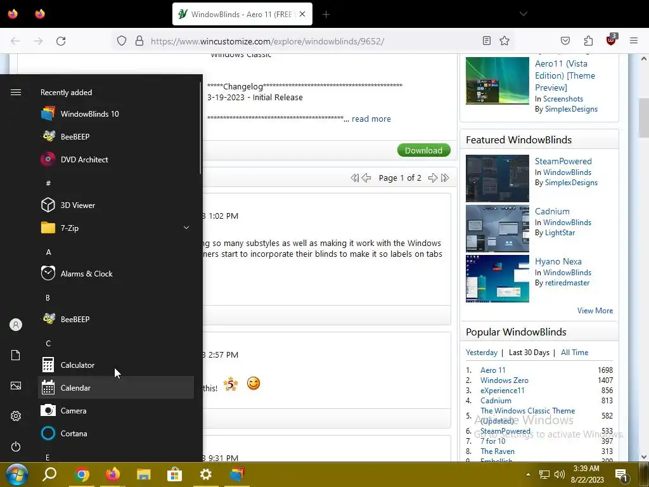
Task: Open Cortana app
Action: pyautogui.click(x=116, y=434)
